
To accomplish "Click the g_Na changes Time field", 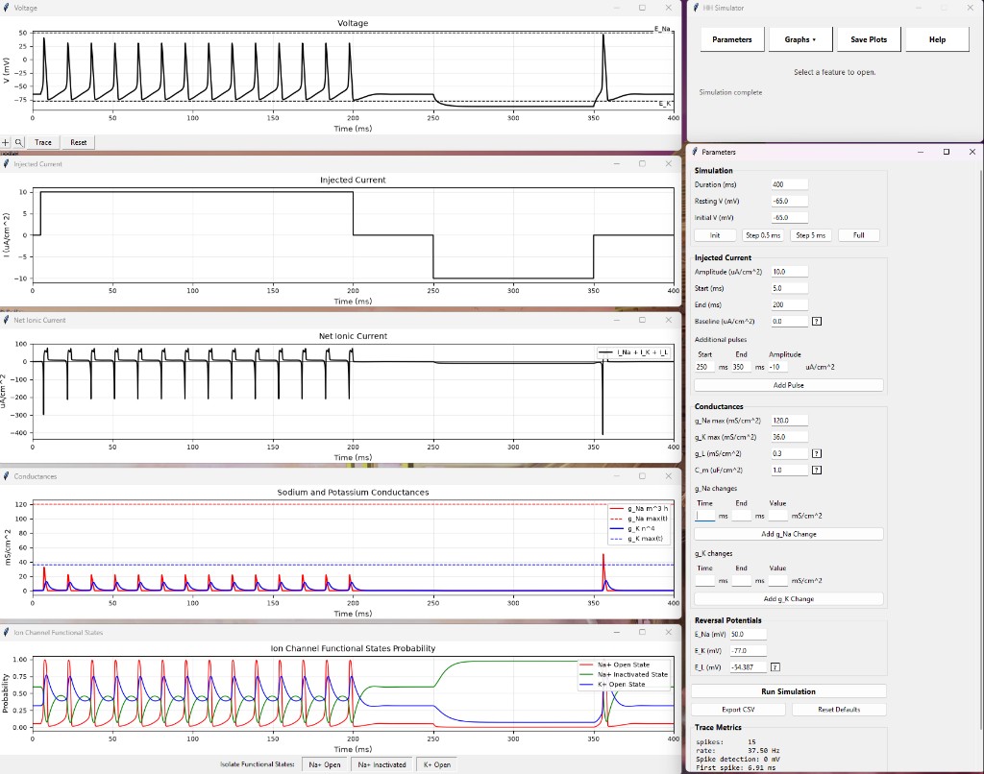I will 704,516.
